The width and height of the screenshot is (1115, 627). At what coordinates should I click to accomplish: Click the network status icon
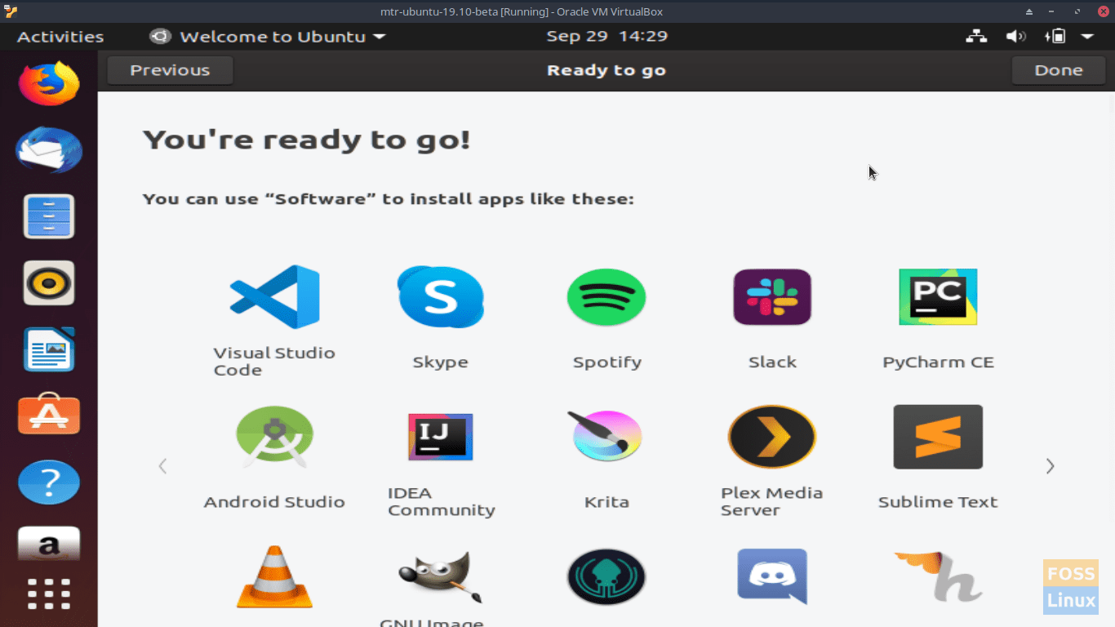coord(976,36)
